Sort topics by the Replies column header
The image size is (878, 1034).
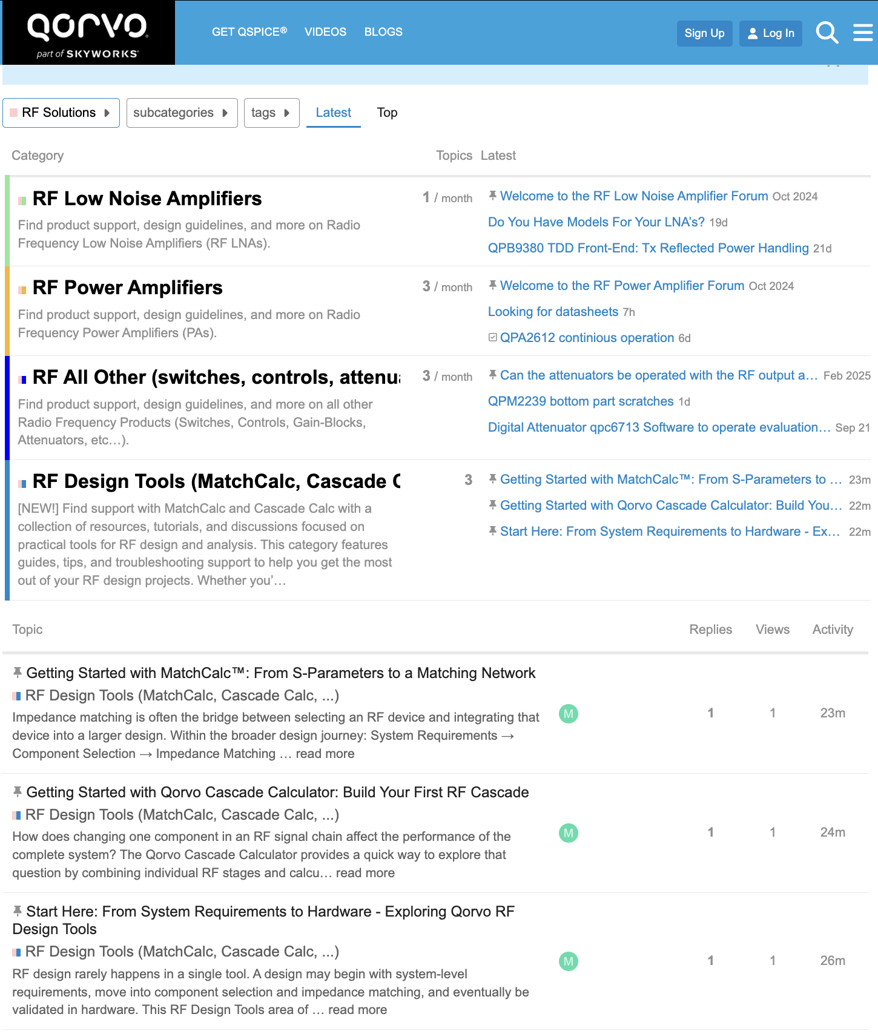[x=711, y=630]
